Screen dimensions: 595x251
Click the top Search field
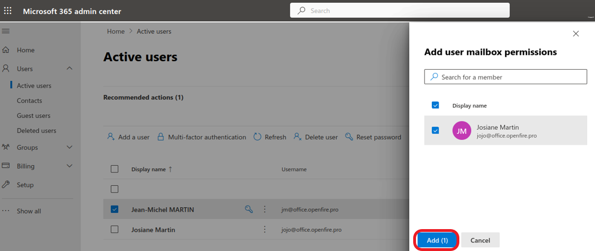(x=400, y=11)
